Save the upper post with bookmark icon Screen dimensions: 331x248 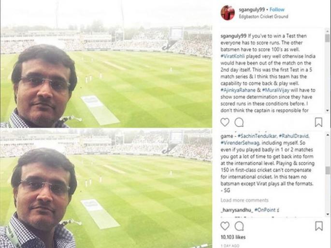click(318, 122)
